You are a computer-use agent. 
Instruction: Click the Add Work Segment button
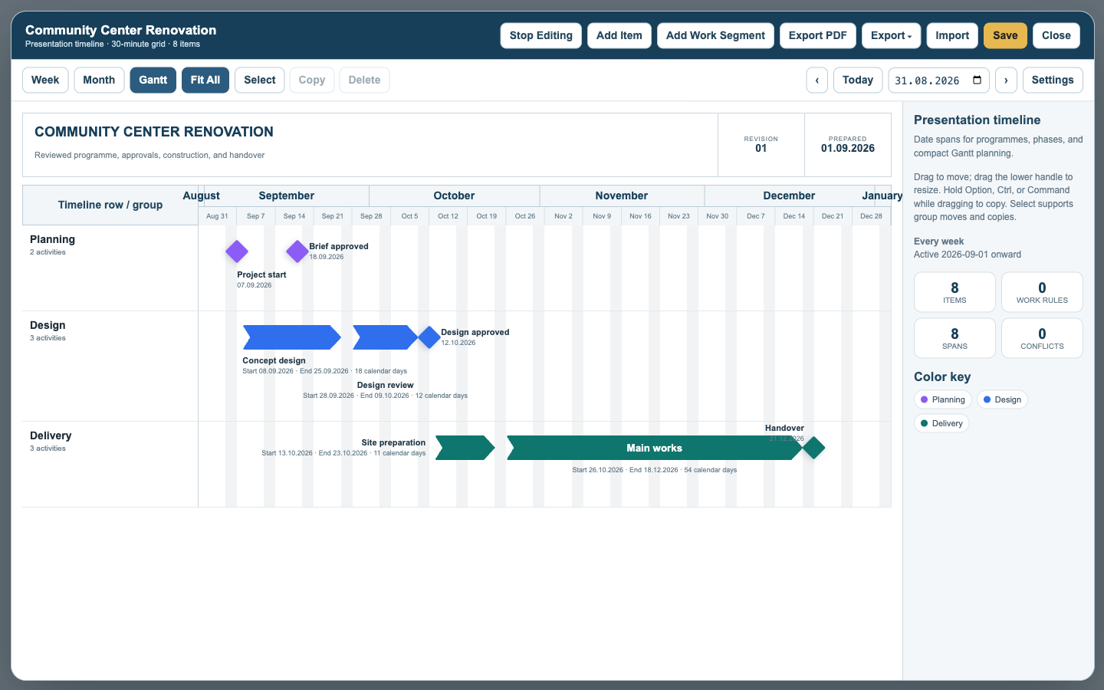pyautogui.click(x=715, y=36)
